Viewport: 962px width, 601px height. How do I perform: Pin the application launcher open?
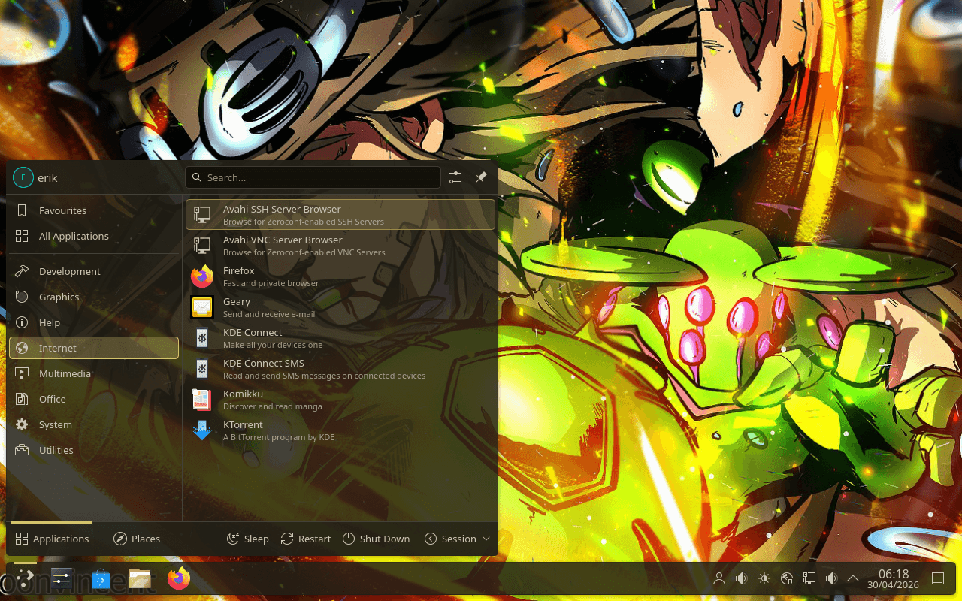click(x=481, y=177)
